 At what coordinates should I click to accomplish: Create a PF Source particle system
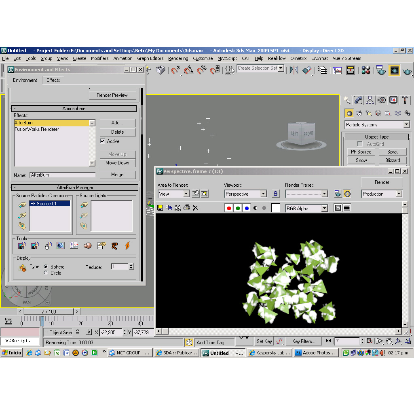coord(361,152)
